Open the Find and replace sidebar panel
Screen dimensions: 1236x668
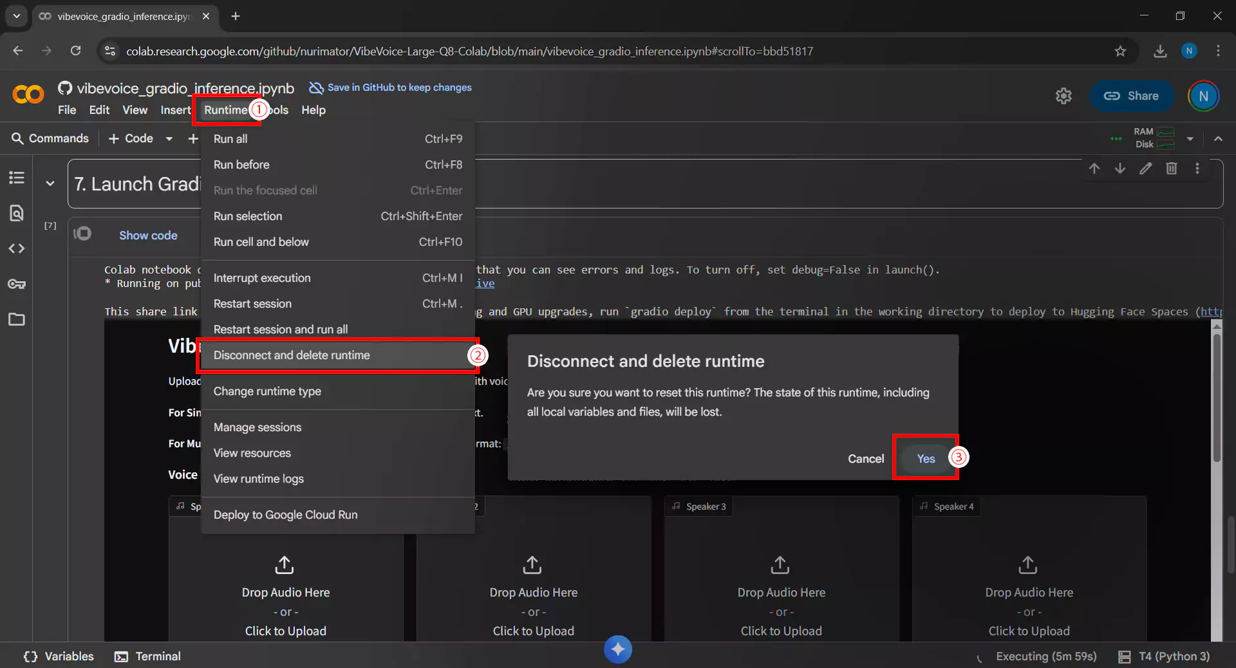[x=16, y=213]
